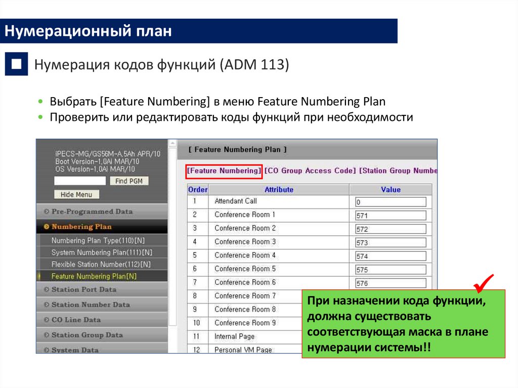Click the Personal VM Page row label
Screen dimensions: 518x388
tap(243, 350)
